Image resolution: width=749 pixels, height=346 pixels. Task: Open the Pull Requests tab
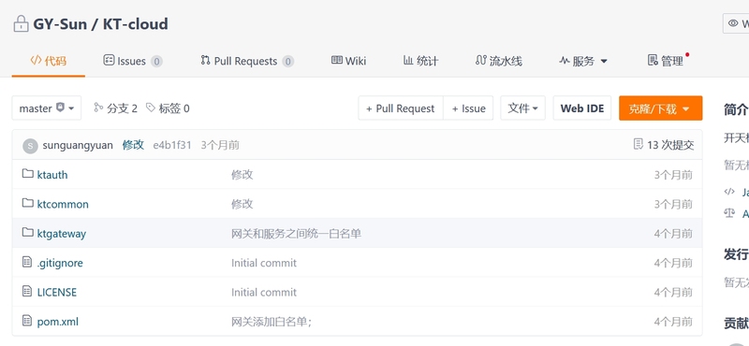point(247,61)
